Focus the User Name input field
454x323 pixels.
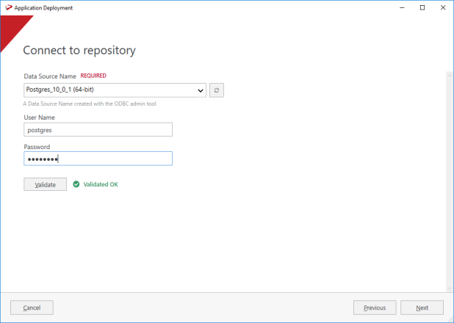pyautogui.click(x=98, y=129)
